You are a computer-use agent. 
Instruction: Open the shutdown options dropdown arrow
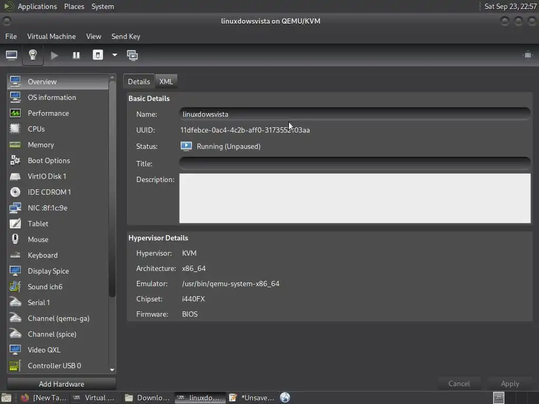click(x=114, y=55)
